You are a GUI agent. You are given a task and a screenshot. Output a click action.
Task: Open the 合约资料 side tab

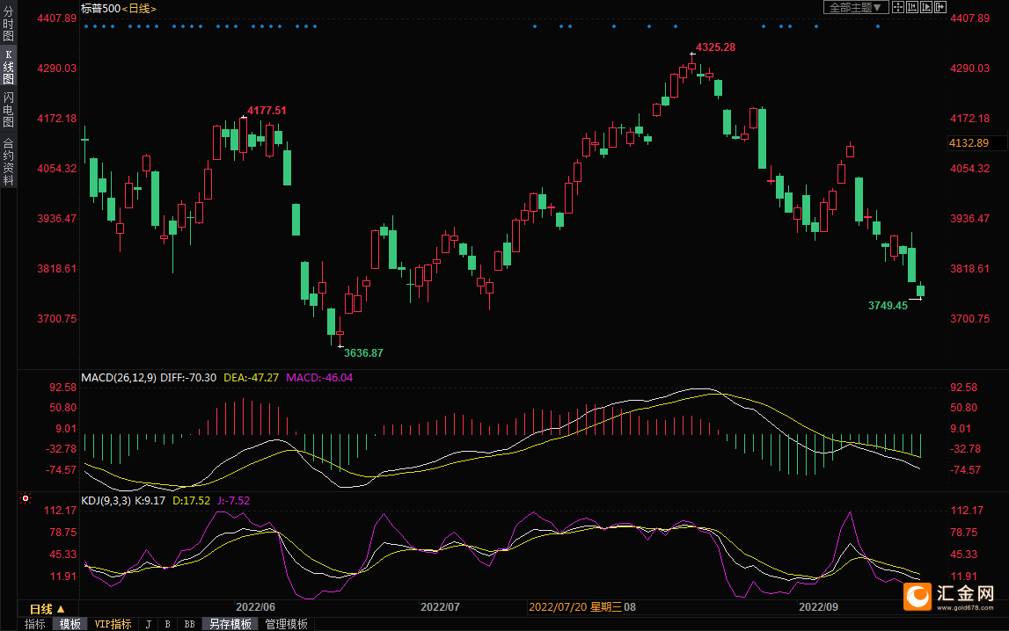(8, 161)
